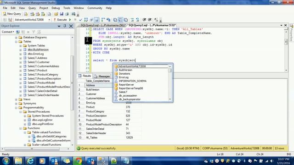Open an Analysis Services MDX query
Screen dimensions: 294x165
pos(32,14)
